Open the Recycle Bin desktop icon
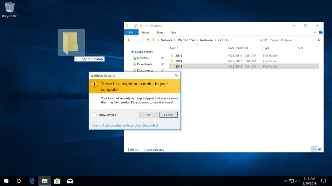The image size is (332, 186). [x=10, y=10]
